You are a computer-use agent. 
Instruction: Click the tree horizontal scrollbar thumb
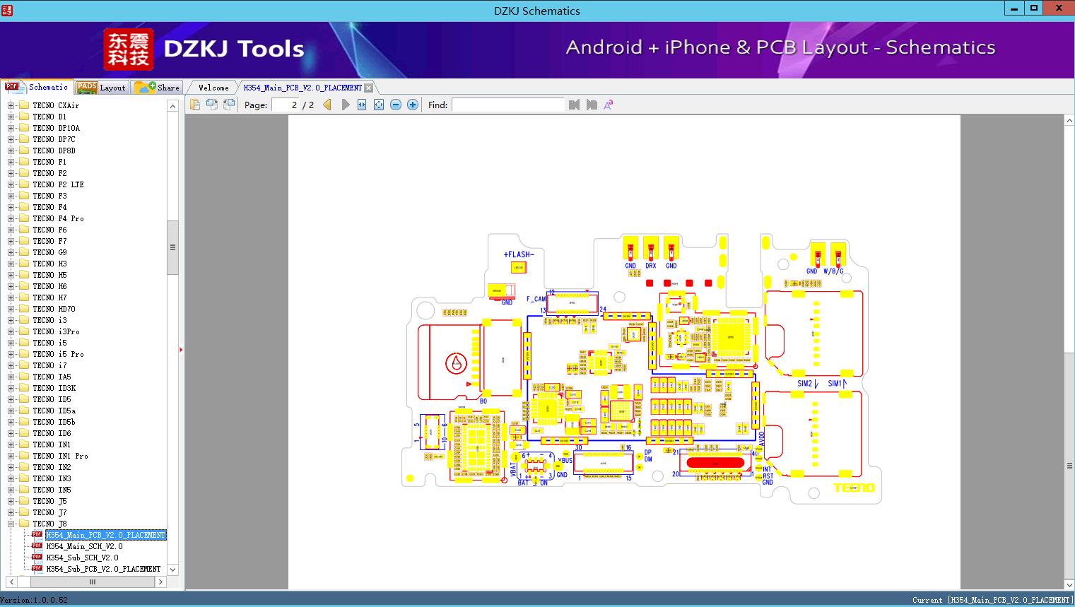(92, 582)
